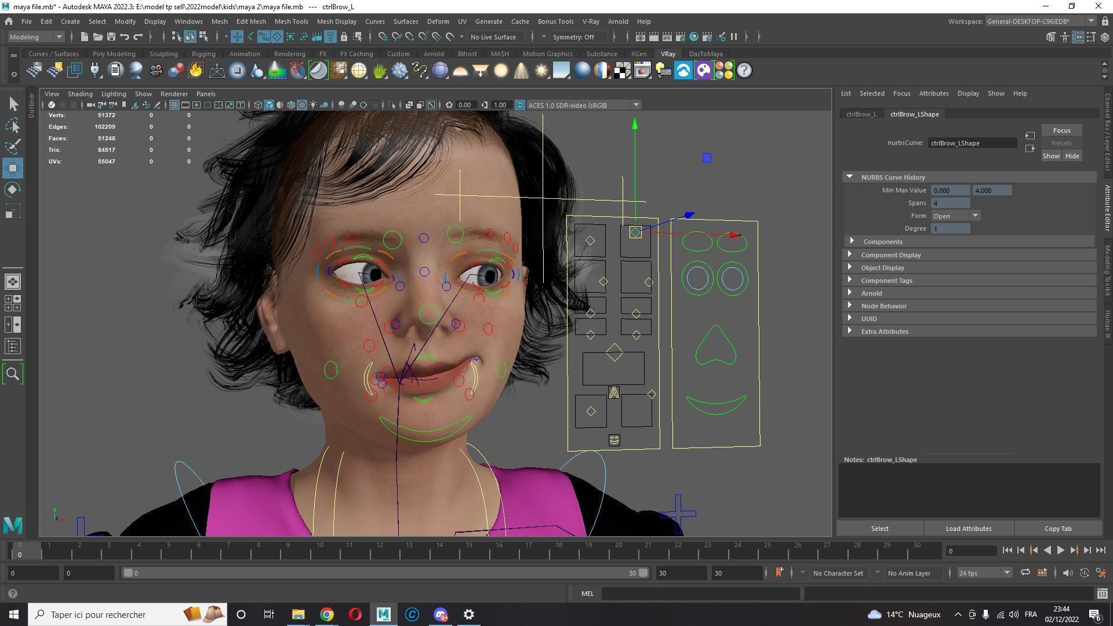
Task: Click the Hide button in Attribute Editor
Action: pyautogui.click(x=1072, y=156)
